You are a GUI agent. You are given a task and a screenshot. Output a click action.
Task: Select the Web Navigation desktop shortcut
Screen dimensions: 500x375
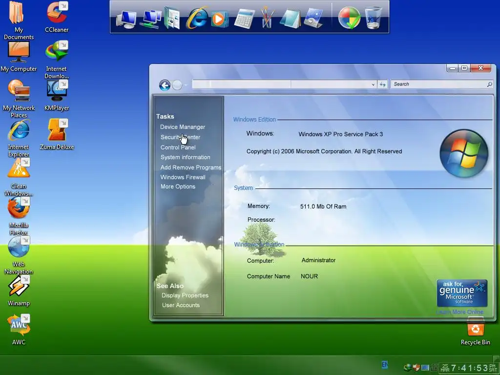point(19,255)
